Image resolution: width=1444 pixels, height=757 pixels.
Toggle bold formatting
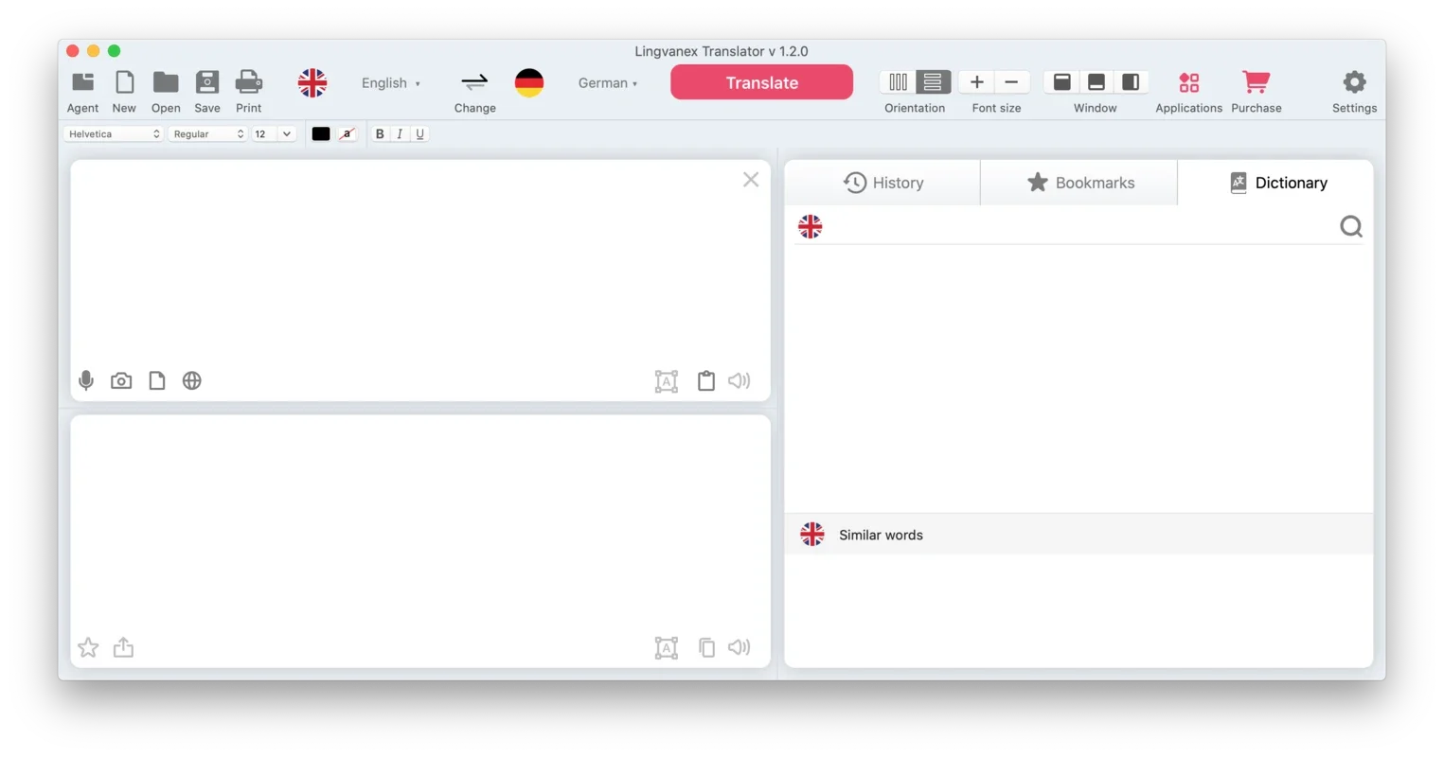[x=380, y=134]
